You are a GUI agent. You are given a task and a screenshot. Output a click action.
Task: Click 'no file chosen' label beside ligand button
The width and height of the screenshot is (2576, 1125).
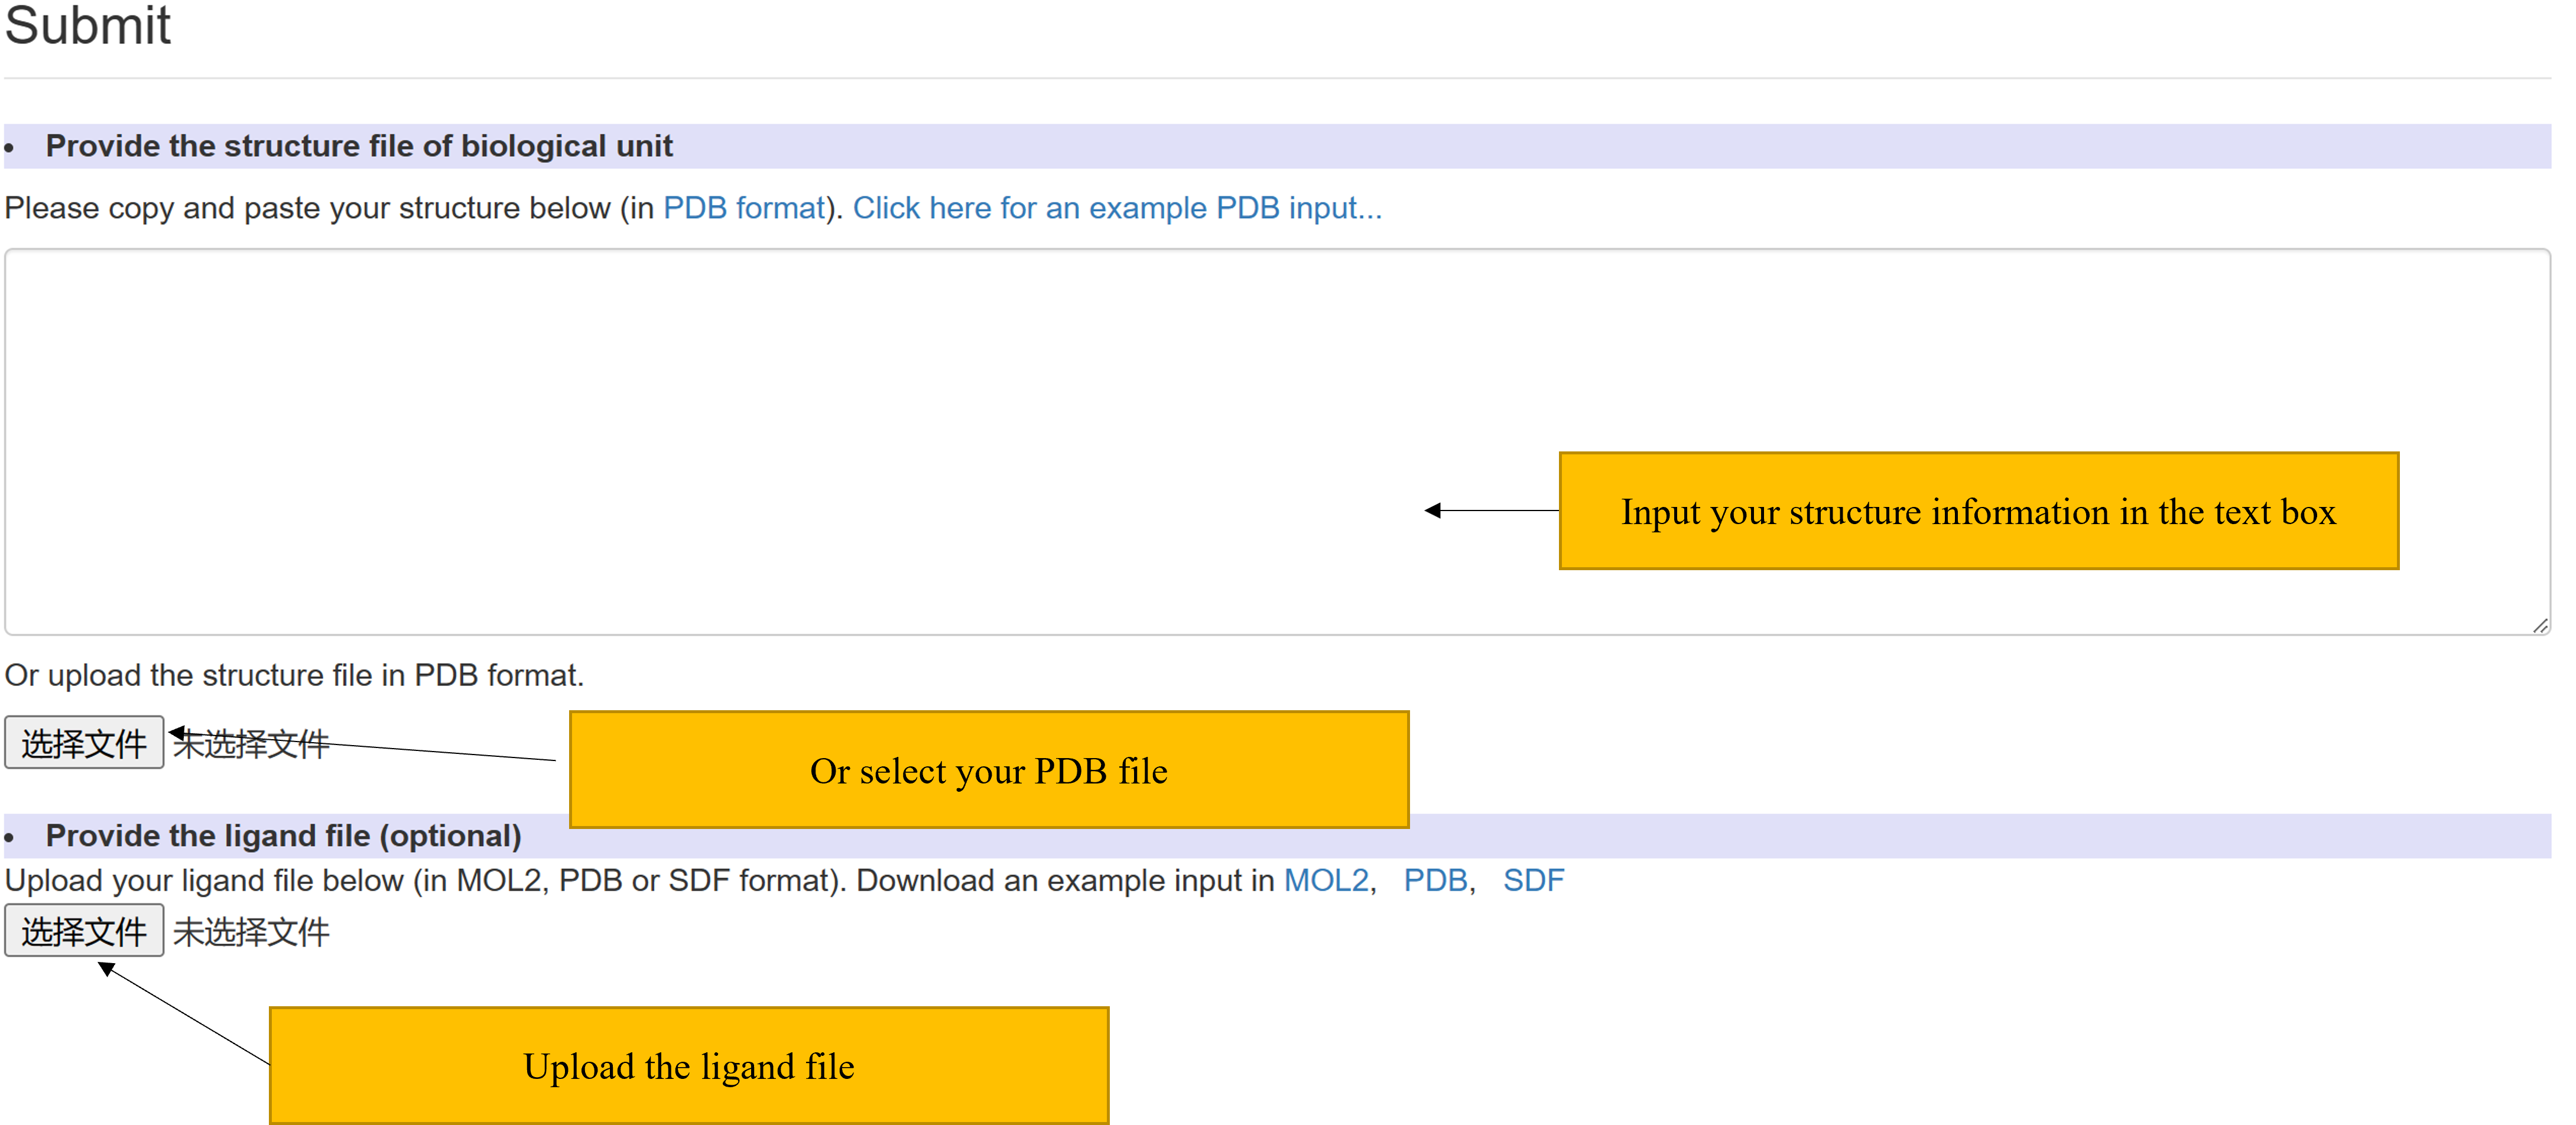(251, 931)
